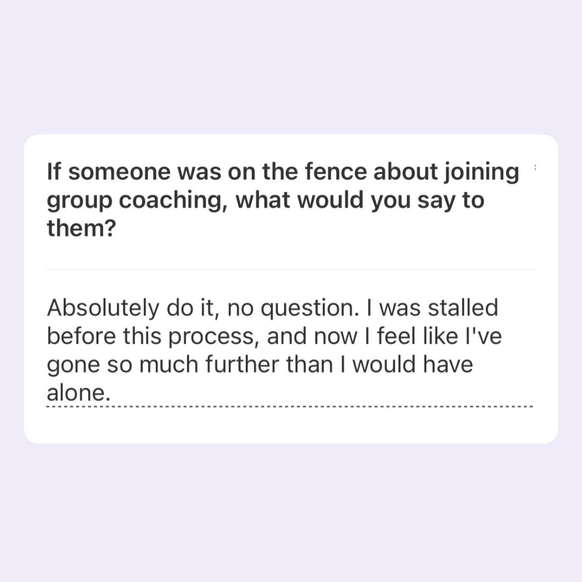Click the tiny required-marker beside the question

tap(535, 168)
